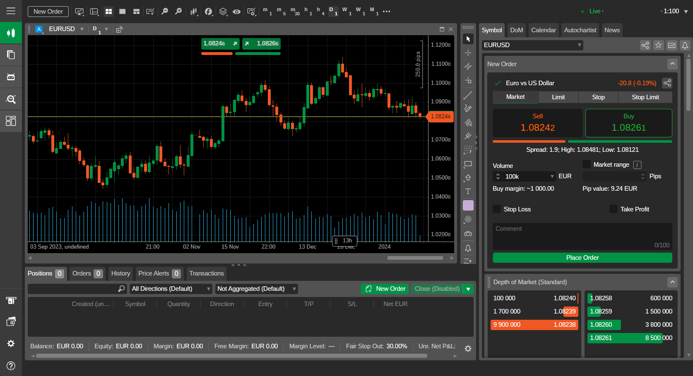693x376 pixels.
Task: Take a chart snapshot with camera icon
Action: (468, 234)
